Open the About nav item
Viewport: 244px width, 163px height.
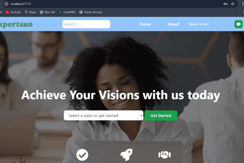pyautogui.click(x=174, y=24)
